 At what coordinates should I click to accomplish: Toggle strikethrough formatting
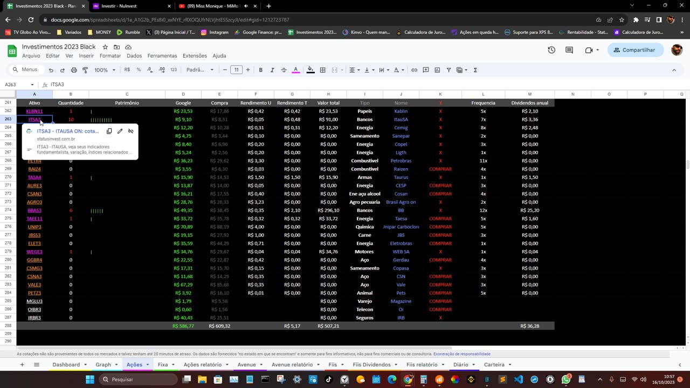pos(284,70)
